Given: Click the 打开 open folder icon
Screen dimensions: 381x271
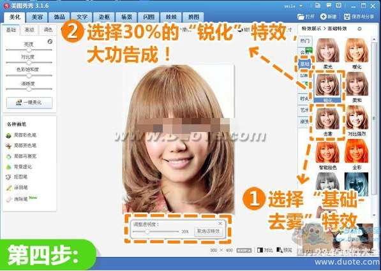Looking at the screenshot, I should (301, 17).
